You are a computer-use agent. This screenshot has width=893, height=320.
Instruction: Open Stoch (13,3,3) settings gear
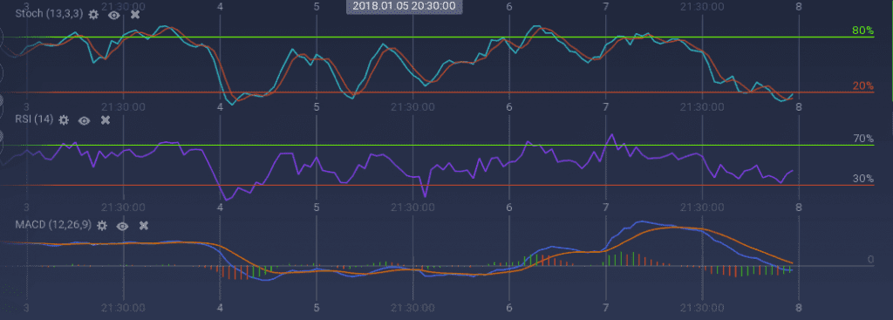[x=93, y=15]
